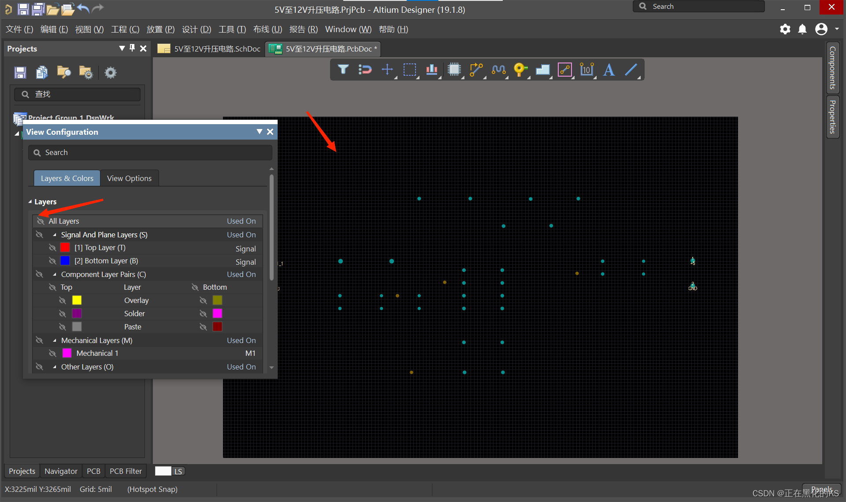Collapse the Mechanical Layers group

pyautogui.click(x=55, y=340)
